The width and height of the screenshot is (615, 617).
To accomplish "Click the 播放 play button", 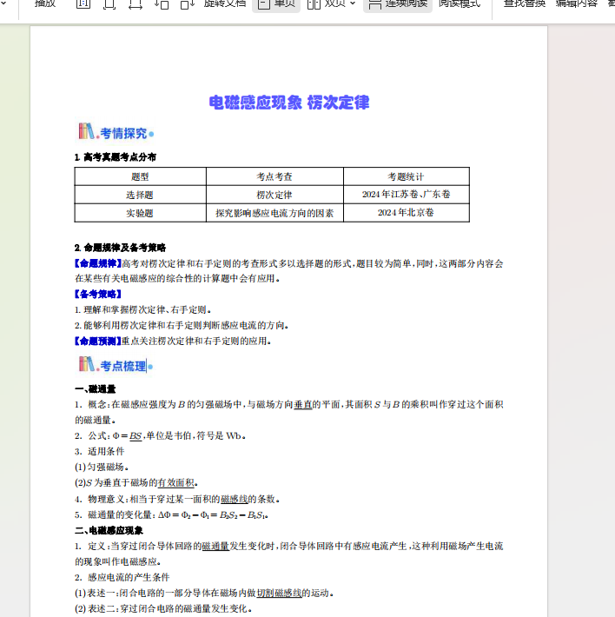I will (45, 4).
